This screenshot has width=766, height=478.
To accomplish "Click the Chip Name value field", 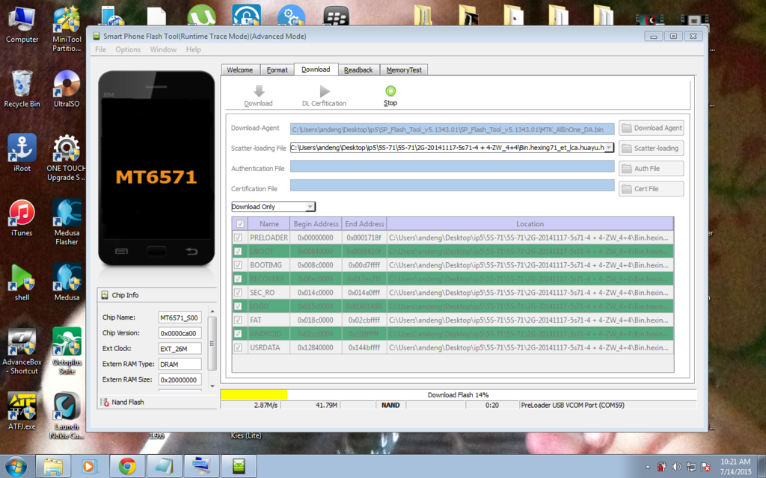I will [180, 317].
